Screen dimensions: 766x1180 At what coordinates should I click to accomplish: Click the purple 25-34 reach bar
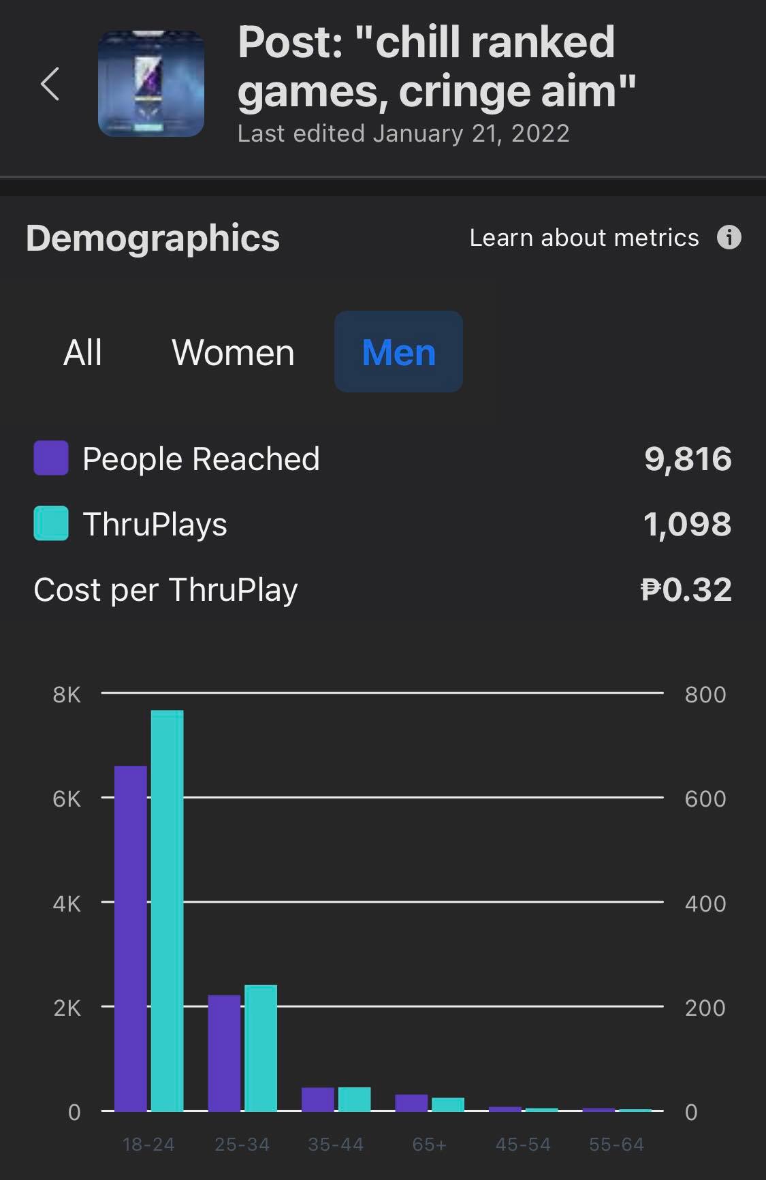(224, 1053)
